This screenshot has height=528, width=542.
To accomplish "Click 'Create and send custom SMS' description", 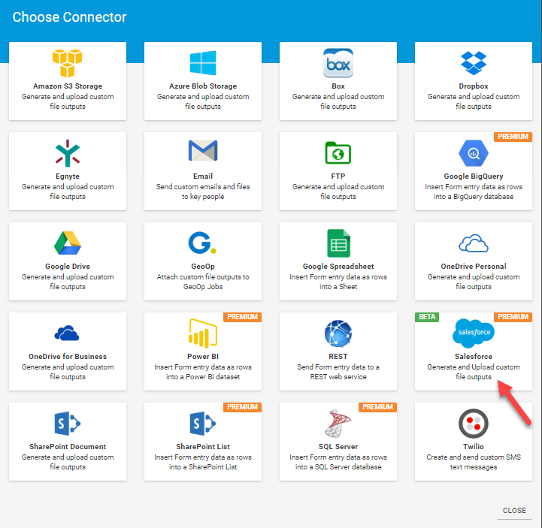I will (474, 457).
